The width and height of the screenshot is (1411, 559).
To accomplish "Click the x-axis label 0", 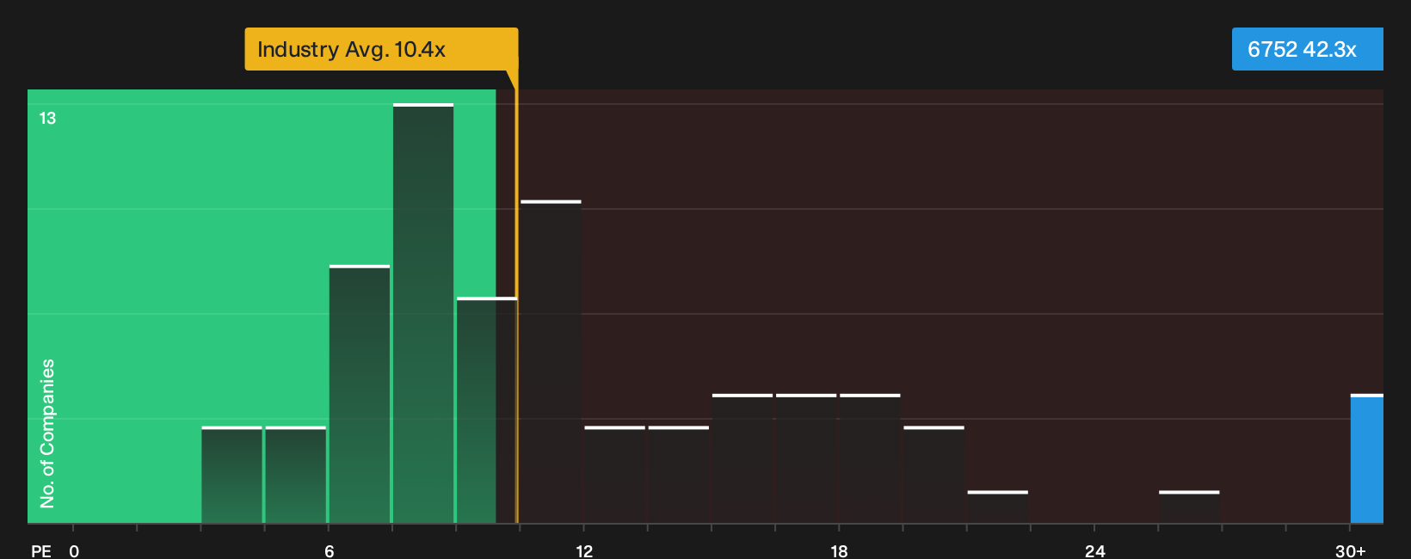I will coord(74,550).
